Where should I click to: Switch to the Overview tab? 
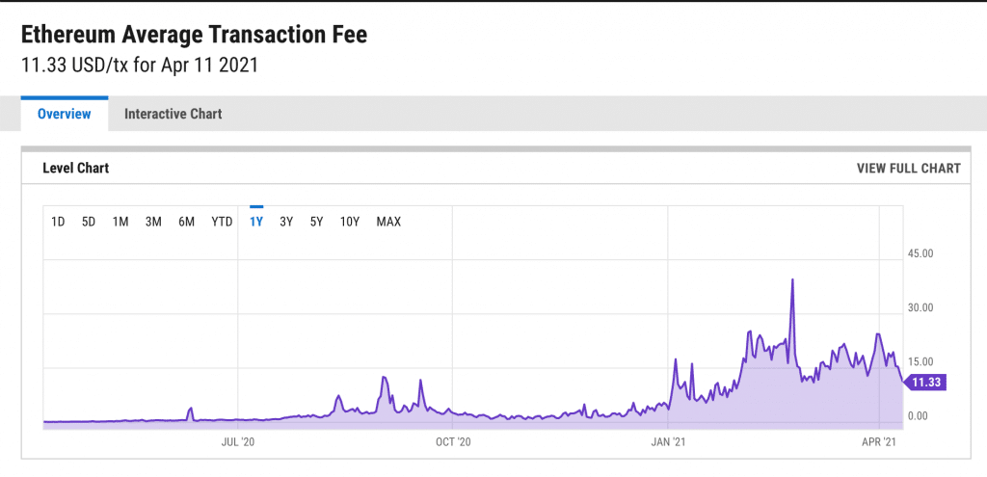tap(64, 114)
